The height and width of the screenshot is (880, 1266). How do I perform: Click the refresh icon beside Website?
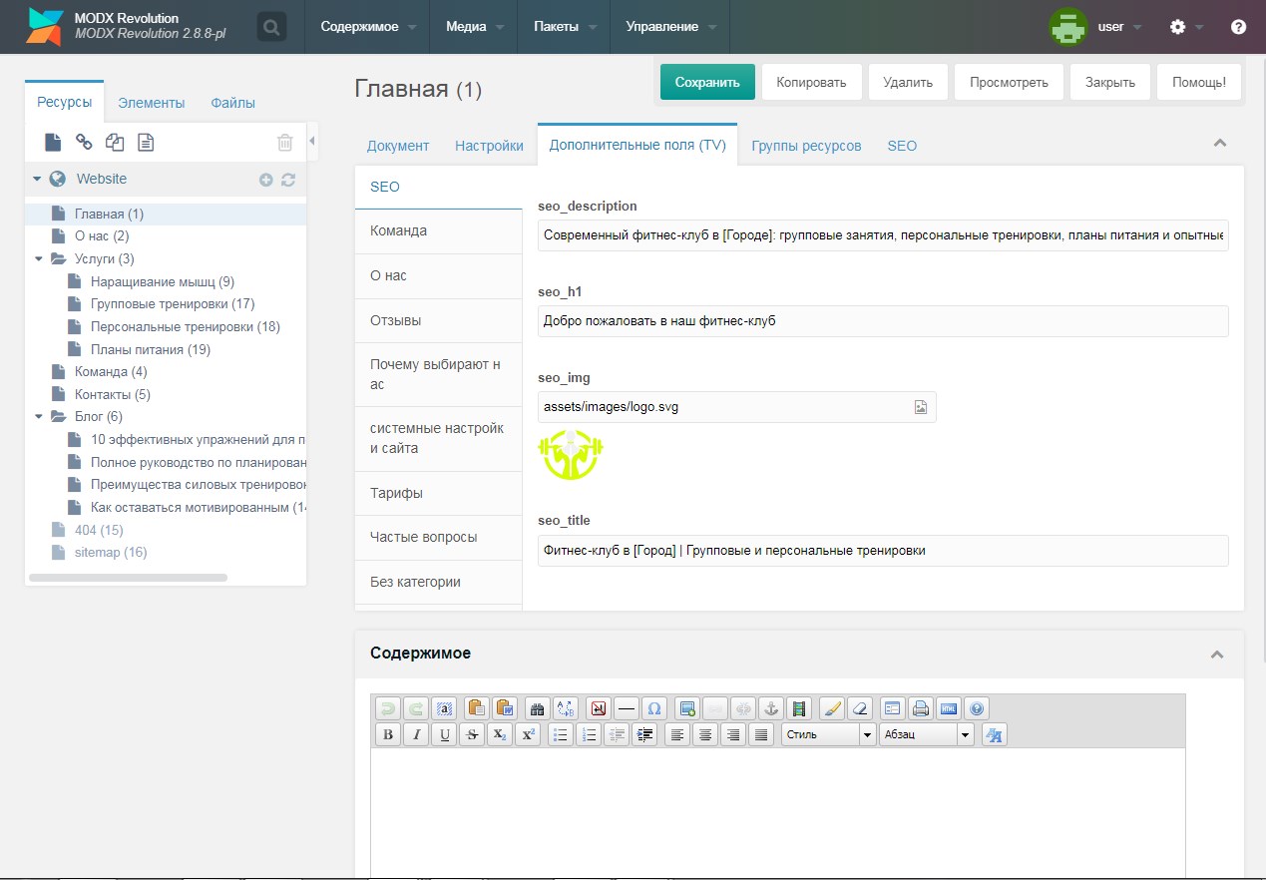[288, 180]
